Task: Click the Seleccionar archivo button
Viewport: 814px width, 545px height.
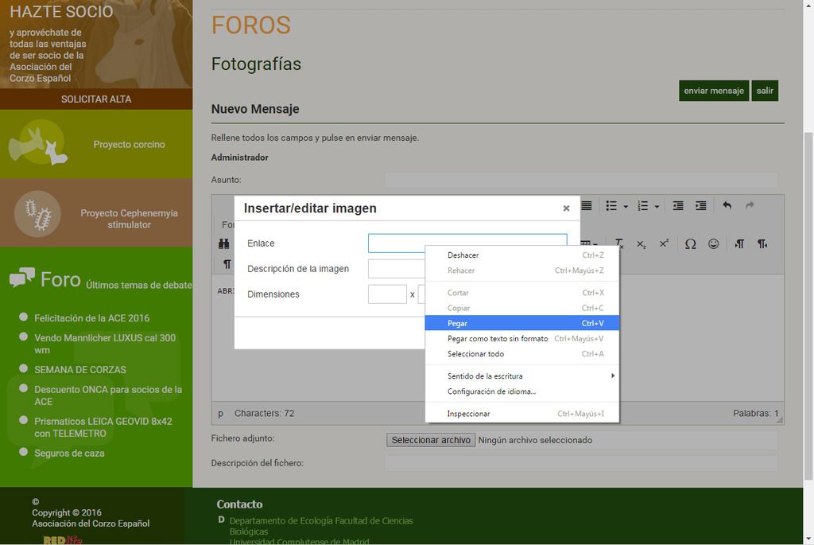Action: click(431, 440)
